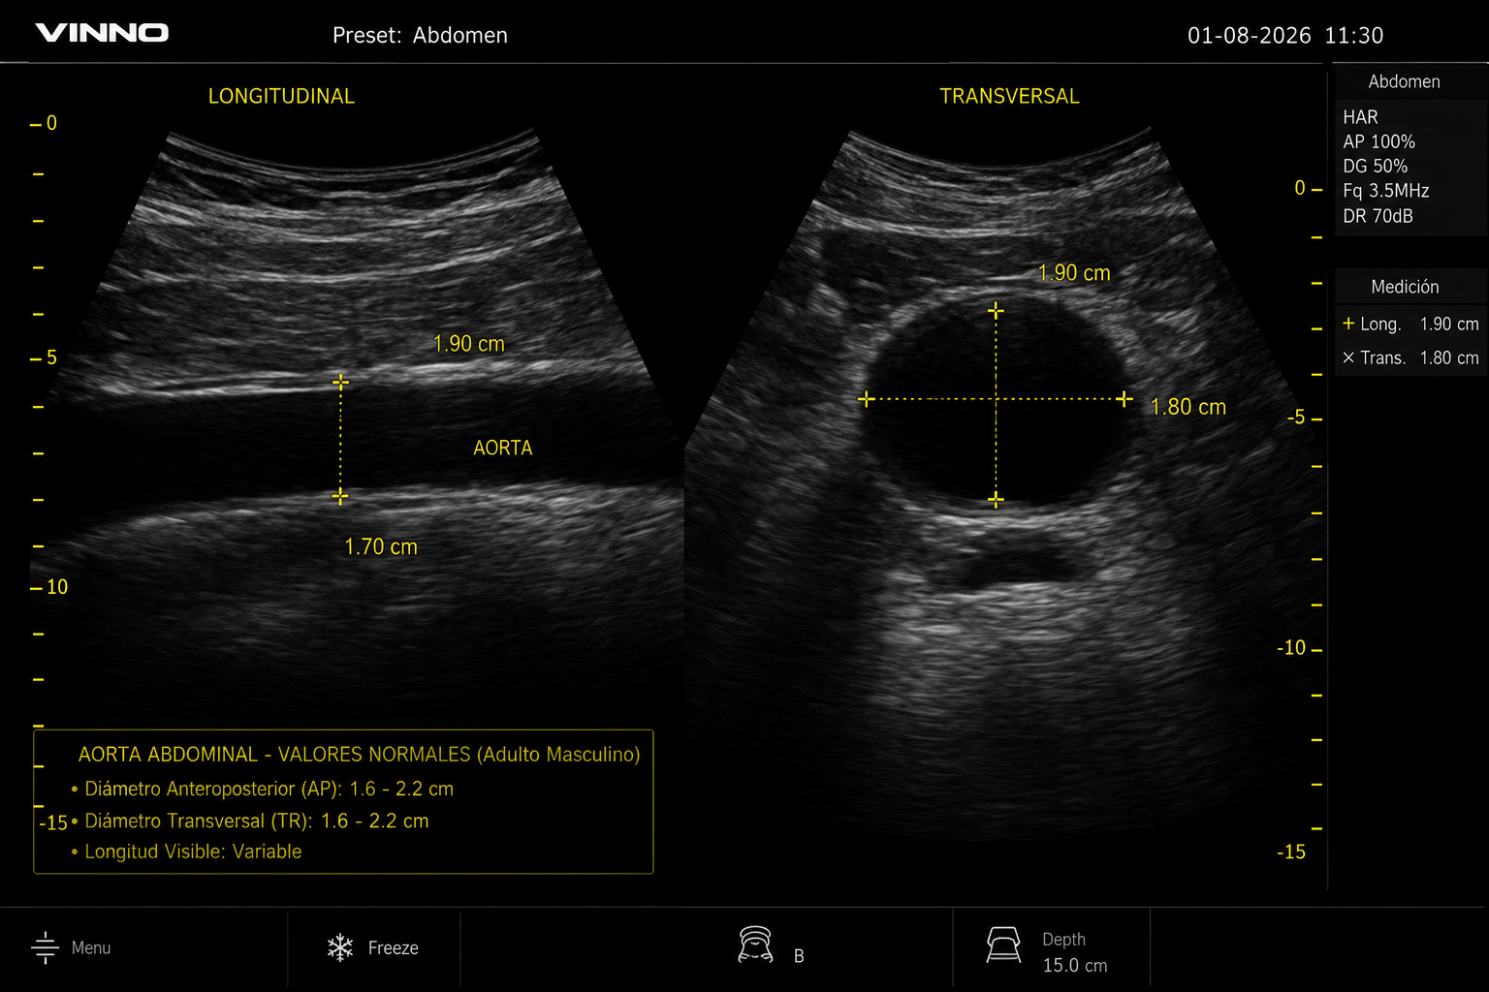Click the AP 100% setting
The width and height of the screenshot is (1489, 992).
tap(1378, 141)
